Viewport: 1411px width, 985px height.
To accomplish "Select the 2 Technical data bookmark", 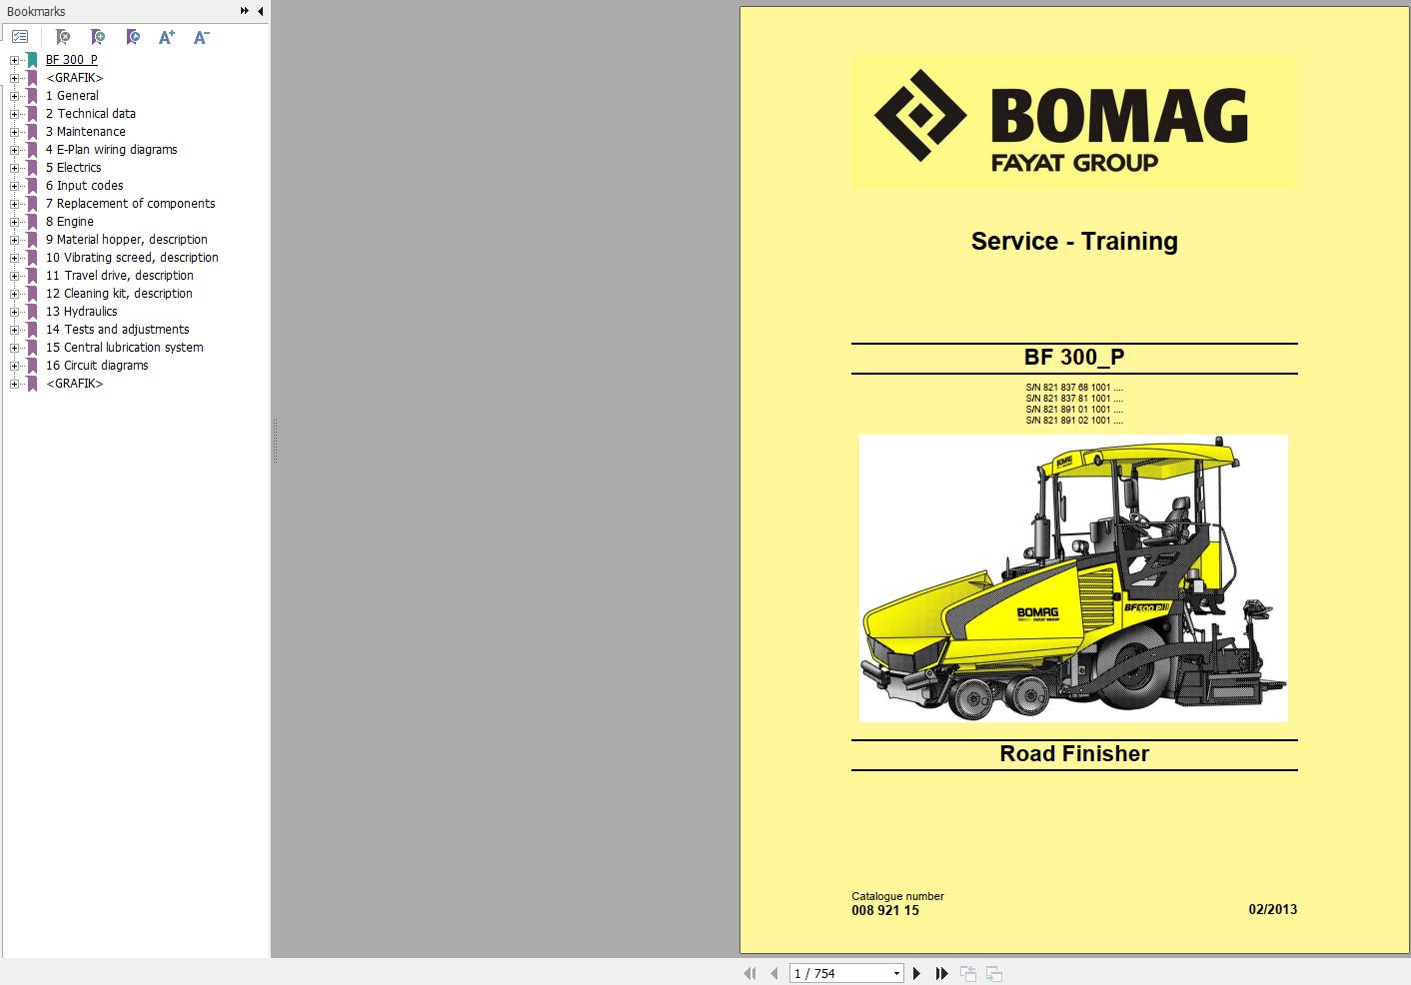I will [x=91, y=113].
